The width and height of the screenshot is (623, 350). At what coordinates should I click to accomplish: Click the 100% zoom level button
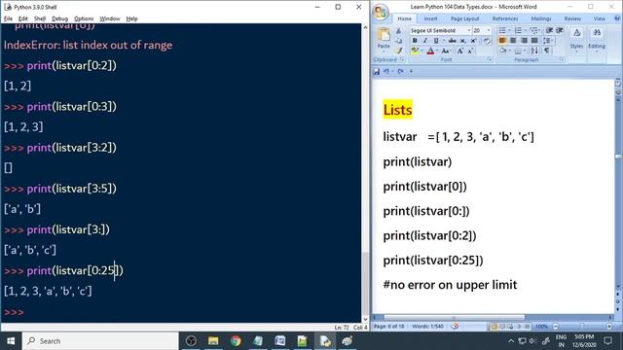coord(541,327)
